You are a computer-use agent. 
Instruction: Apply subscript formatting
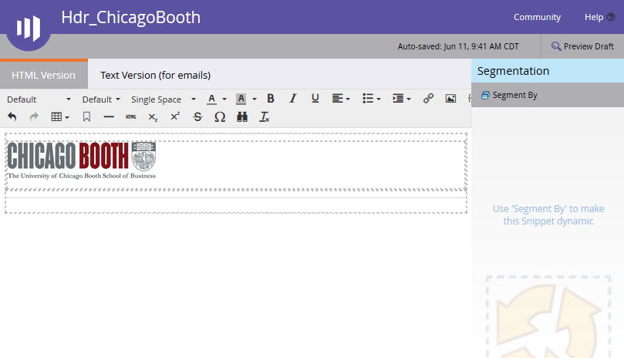(x=153, y=117)
